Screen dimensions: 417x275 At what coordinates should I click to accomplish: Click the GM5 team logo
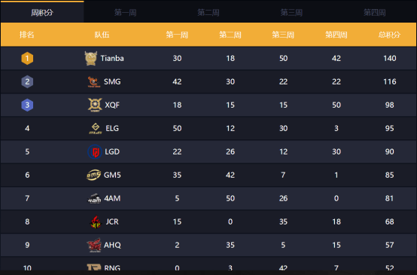point(93,175)
